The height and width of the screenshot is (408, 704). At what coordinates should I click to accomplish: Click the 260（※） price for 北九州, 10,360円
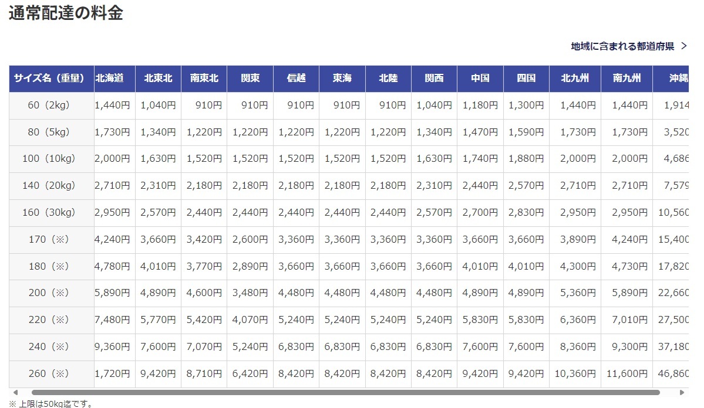(575, 373)
